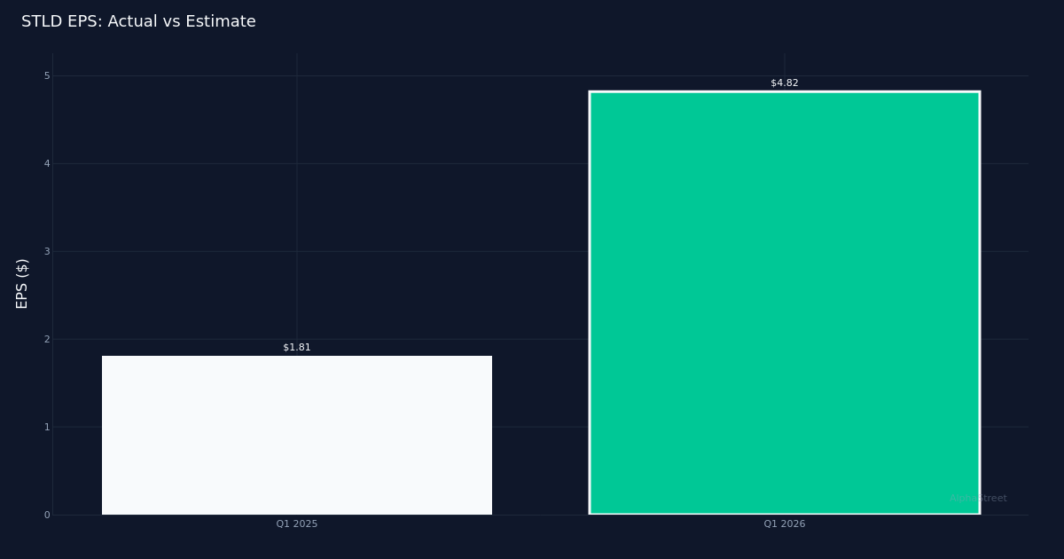Click the y-axis tick label 3
This screenshot has height=559, width=1064.
coord(47,251)
